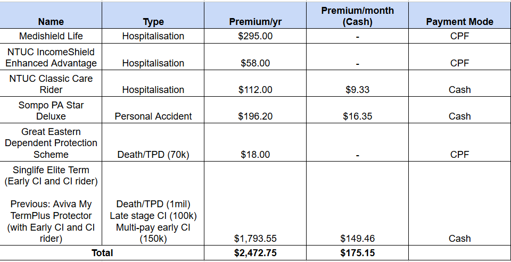Select the $196.20 premium cell
511x262 pixels.
click(255, 116)
